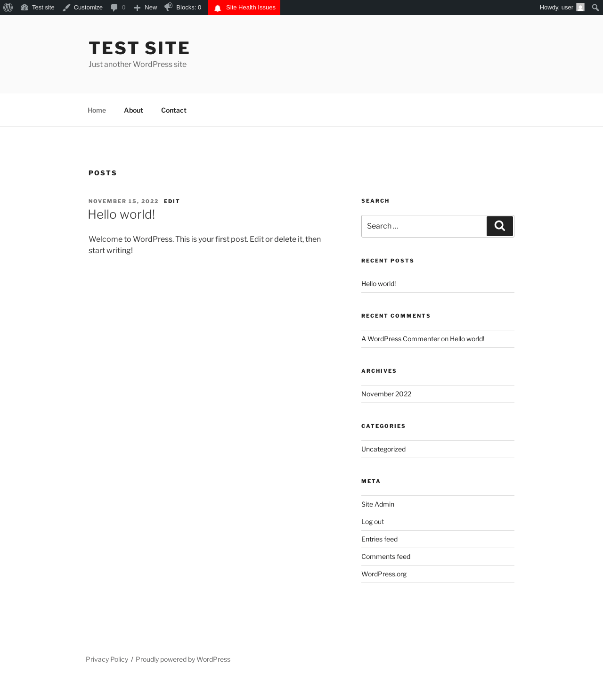Expand the Test site admin menu
This screenshot has width=603, height=681.
tap(38, 8)
